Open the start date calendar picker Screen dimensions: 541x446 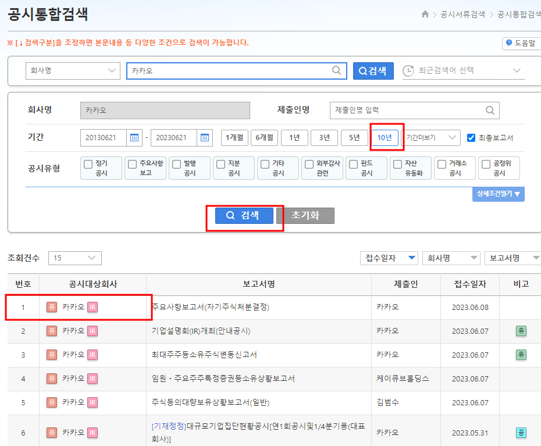(134, 138)
